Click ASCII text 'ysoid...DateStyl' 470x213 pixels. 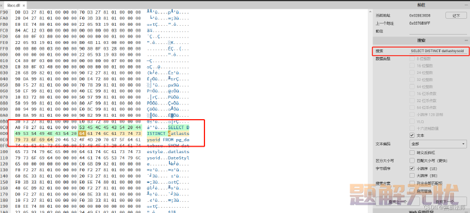168,158
